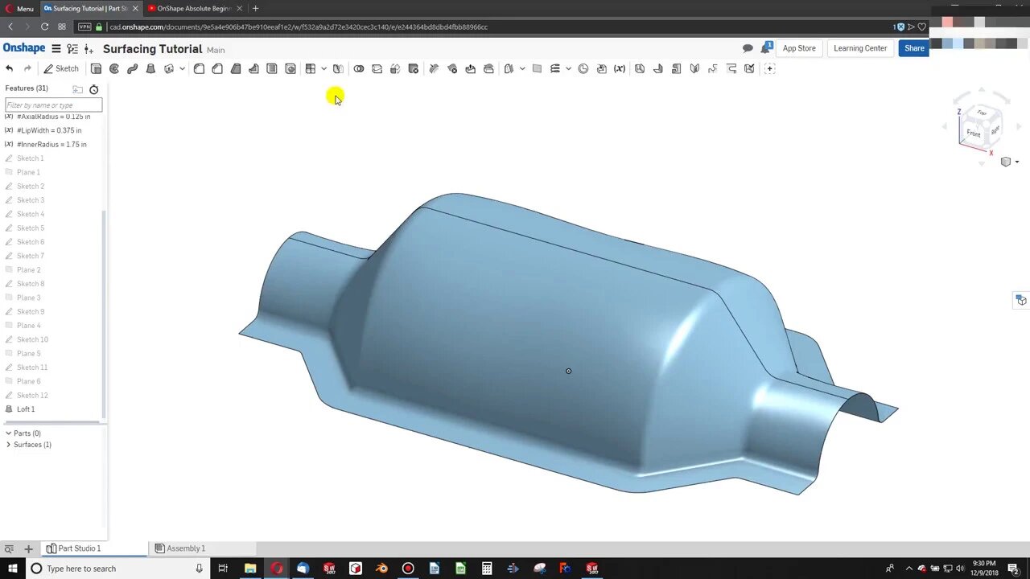Open the comments speech bubble icon
This screenshot has height=579, width=1030.
click(748, 48)
